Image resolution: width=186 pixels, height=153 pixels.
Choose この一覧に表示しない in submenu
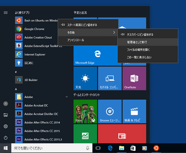coord(148,57)
